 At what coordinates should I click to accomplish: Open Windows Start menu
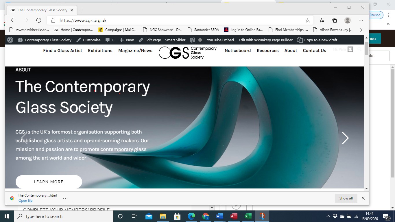pos(7,216)
